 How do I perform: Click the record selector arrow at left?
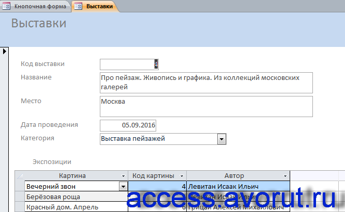click(4, 52)
